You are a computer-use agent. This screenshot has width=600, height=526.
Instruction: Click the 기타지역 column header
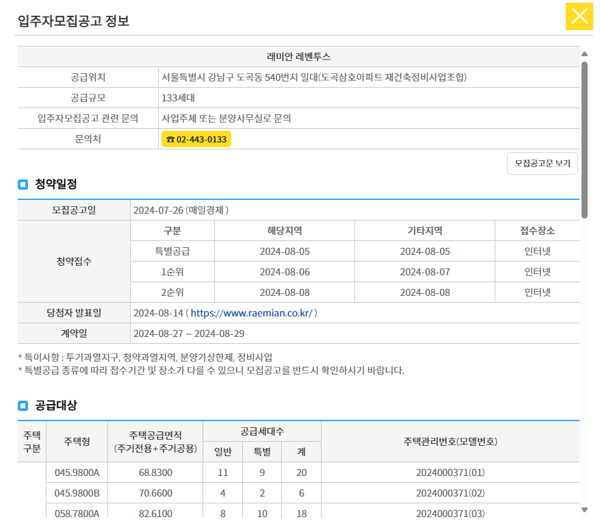[x=425, y=231]
